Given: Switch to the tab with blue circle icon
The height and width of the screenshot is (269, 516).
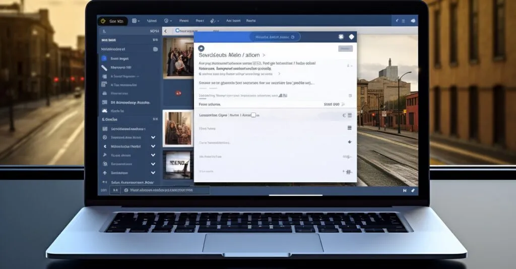Looking at the screenshot, I should [x=185, y=31].
